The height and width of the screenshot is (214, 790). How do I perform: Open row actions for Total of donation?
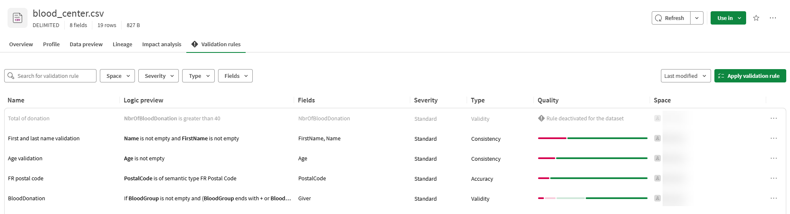click(774, 119)
